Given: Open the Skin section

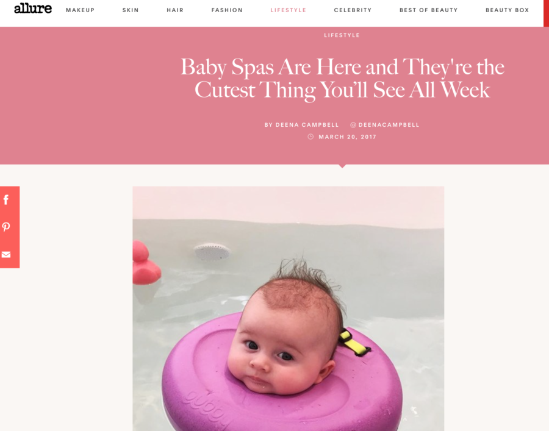Looking at the screenshot, I should (x=131, y=10).
